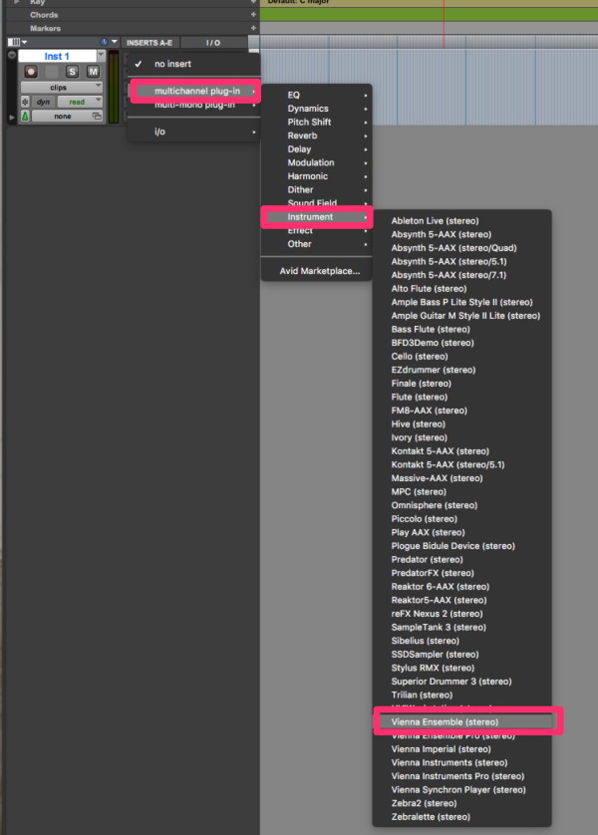
Task: Select BFD3Demo (stereo)
Action: point(461,343)
